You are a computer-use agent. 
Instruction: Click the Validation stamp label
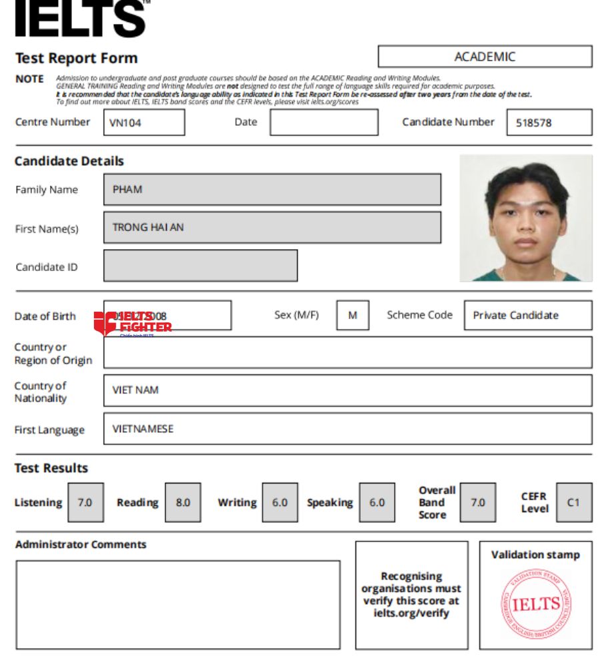coord(535,555)
